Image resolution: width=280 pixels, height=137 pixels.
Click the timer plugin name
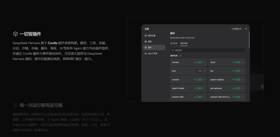click(213, 62)
